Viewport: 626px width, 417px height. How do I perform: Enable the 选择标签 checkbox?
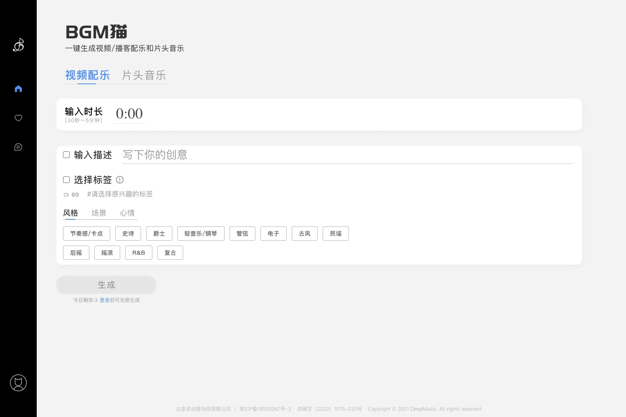[x=66, y=180]
